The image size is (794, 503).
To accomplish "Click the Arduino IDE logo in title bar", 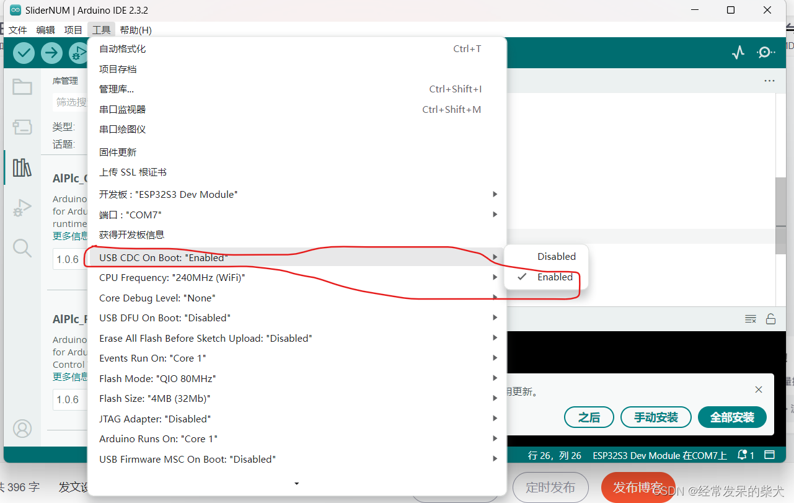I will click(15, 10).
